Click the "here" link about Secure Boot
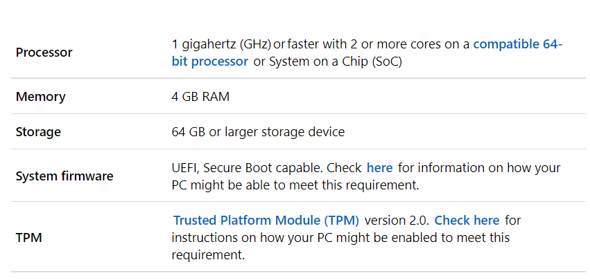The image size is (590, 280). point(380,168)
